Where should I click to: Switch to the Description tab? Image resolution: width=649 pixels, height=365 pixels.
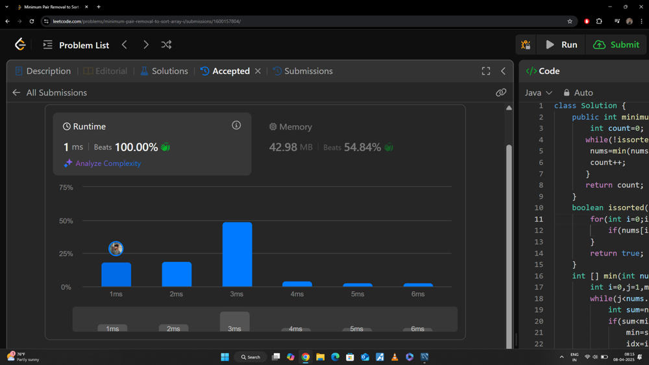point(43,71)
